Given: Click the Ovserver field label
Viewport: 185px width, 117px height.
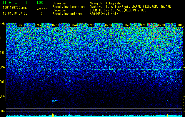Looking at the screenshot, I should tap(60, 3).
